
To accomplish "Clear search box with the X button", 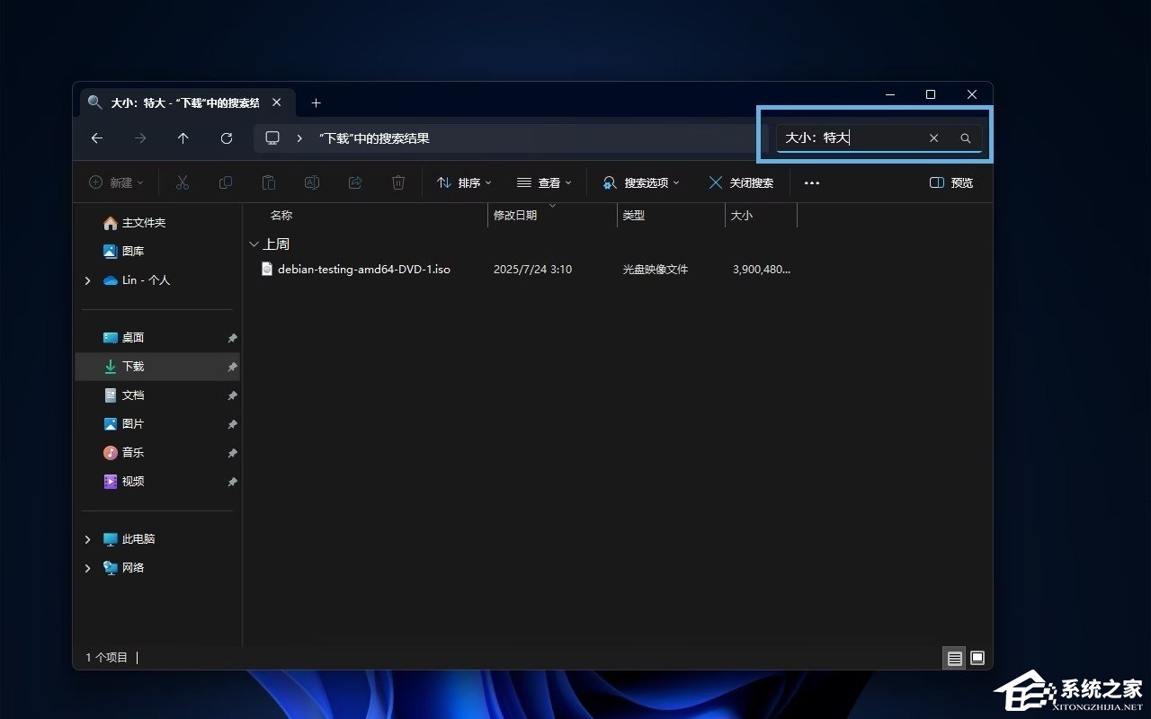I will click(x=933, y=138).
